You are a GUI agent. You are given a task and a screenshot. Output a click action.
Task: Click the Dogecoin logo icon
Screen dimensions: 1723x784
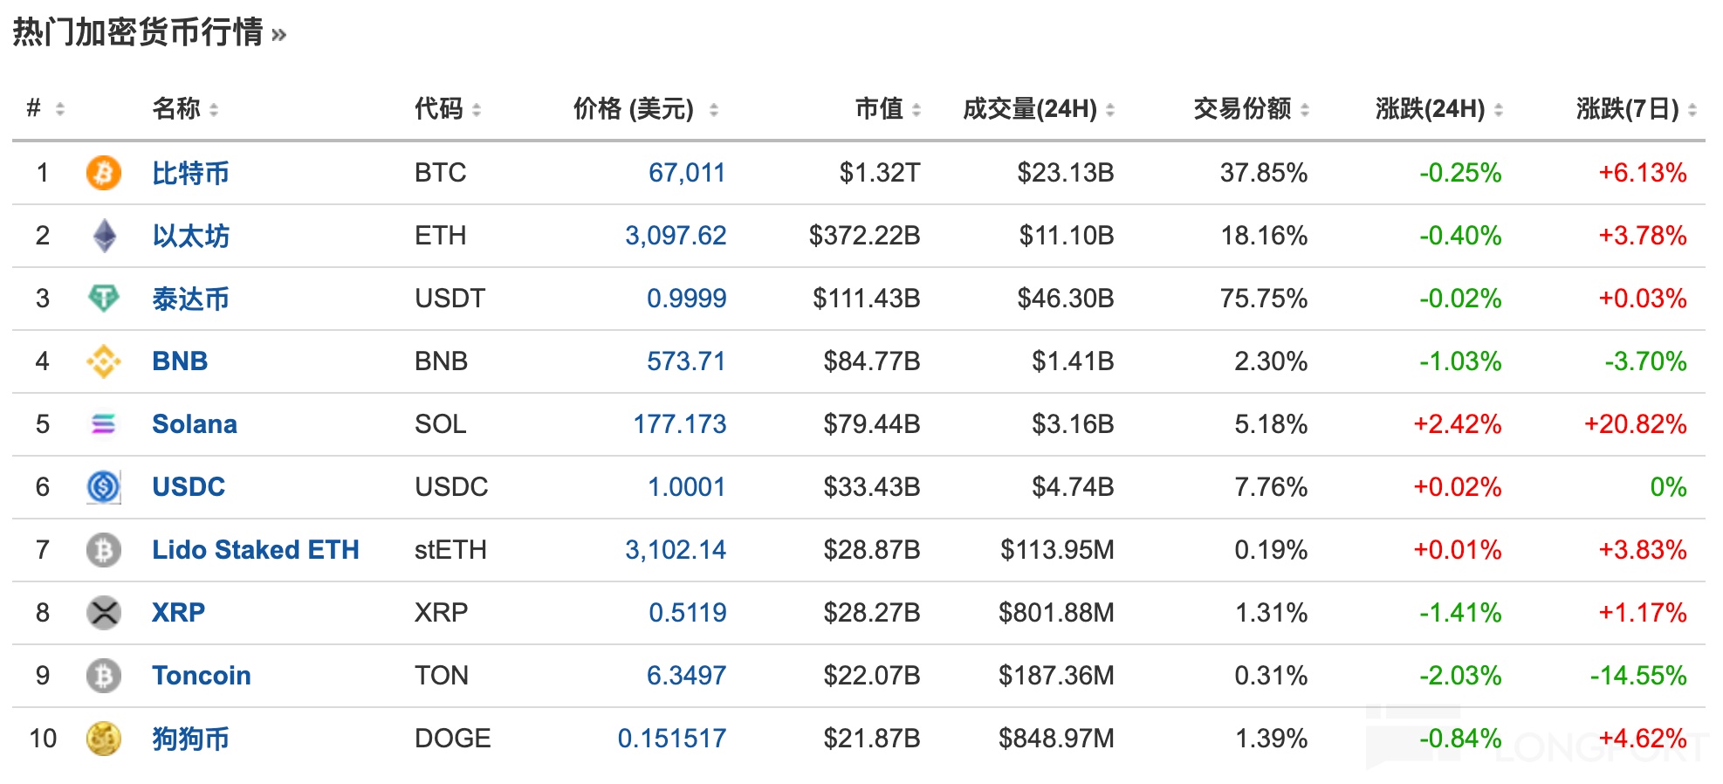coord(104,739)
